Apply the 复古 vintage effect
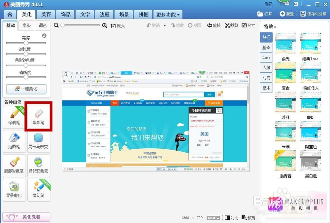The height and width of the screenshot is (223, 330). pyautogui.click(x=285, y=73)
